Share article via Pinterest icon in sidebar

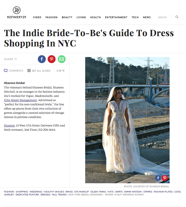52,59
